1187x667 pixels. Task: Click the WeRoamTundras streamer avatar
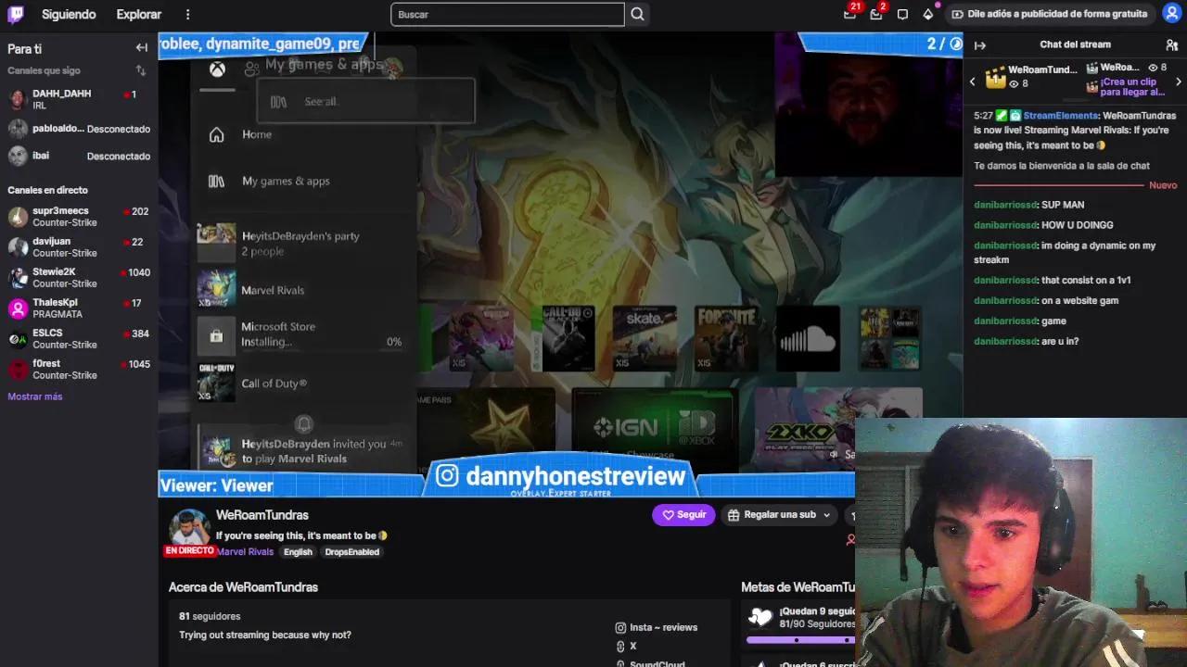click(x=189, y=528)
